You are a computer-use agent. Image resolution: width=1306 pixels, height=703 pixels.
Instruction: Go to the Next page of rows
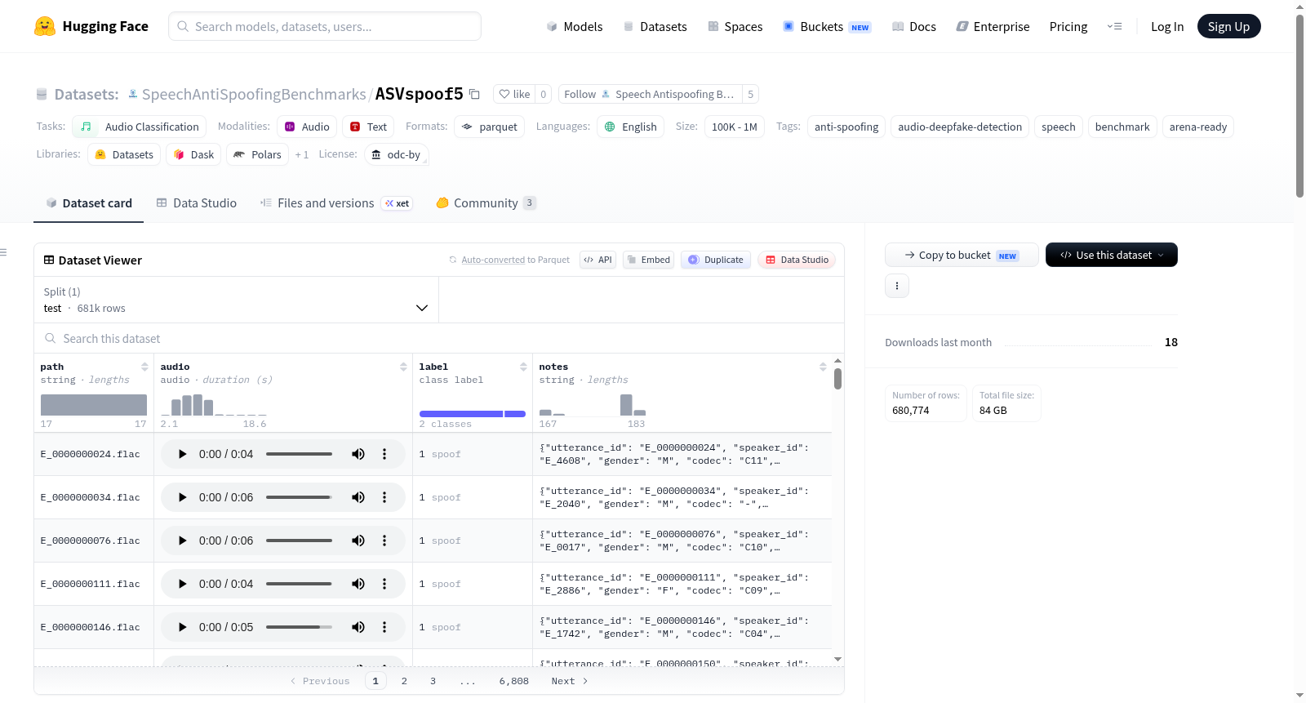pos(570,681)
